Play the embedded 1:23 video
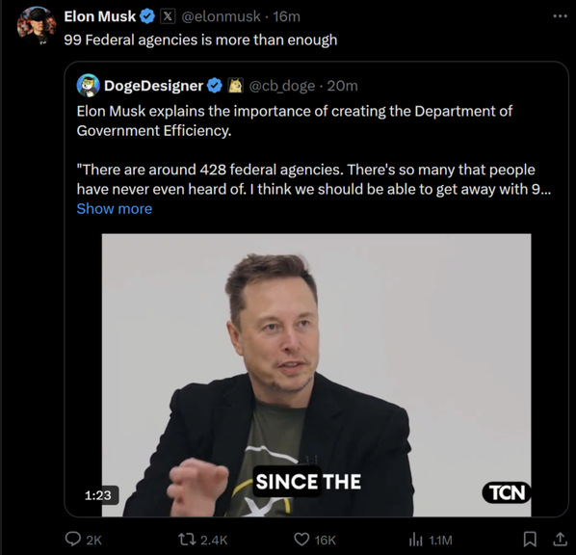Image resolution: width=576 pixels, height=555 pixels. 316,375
